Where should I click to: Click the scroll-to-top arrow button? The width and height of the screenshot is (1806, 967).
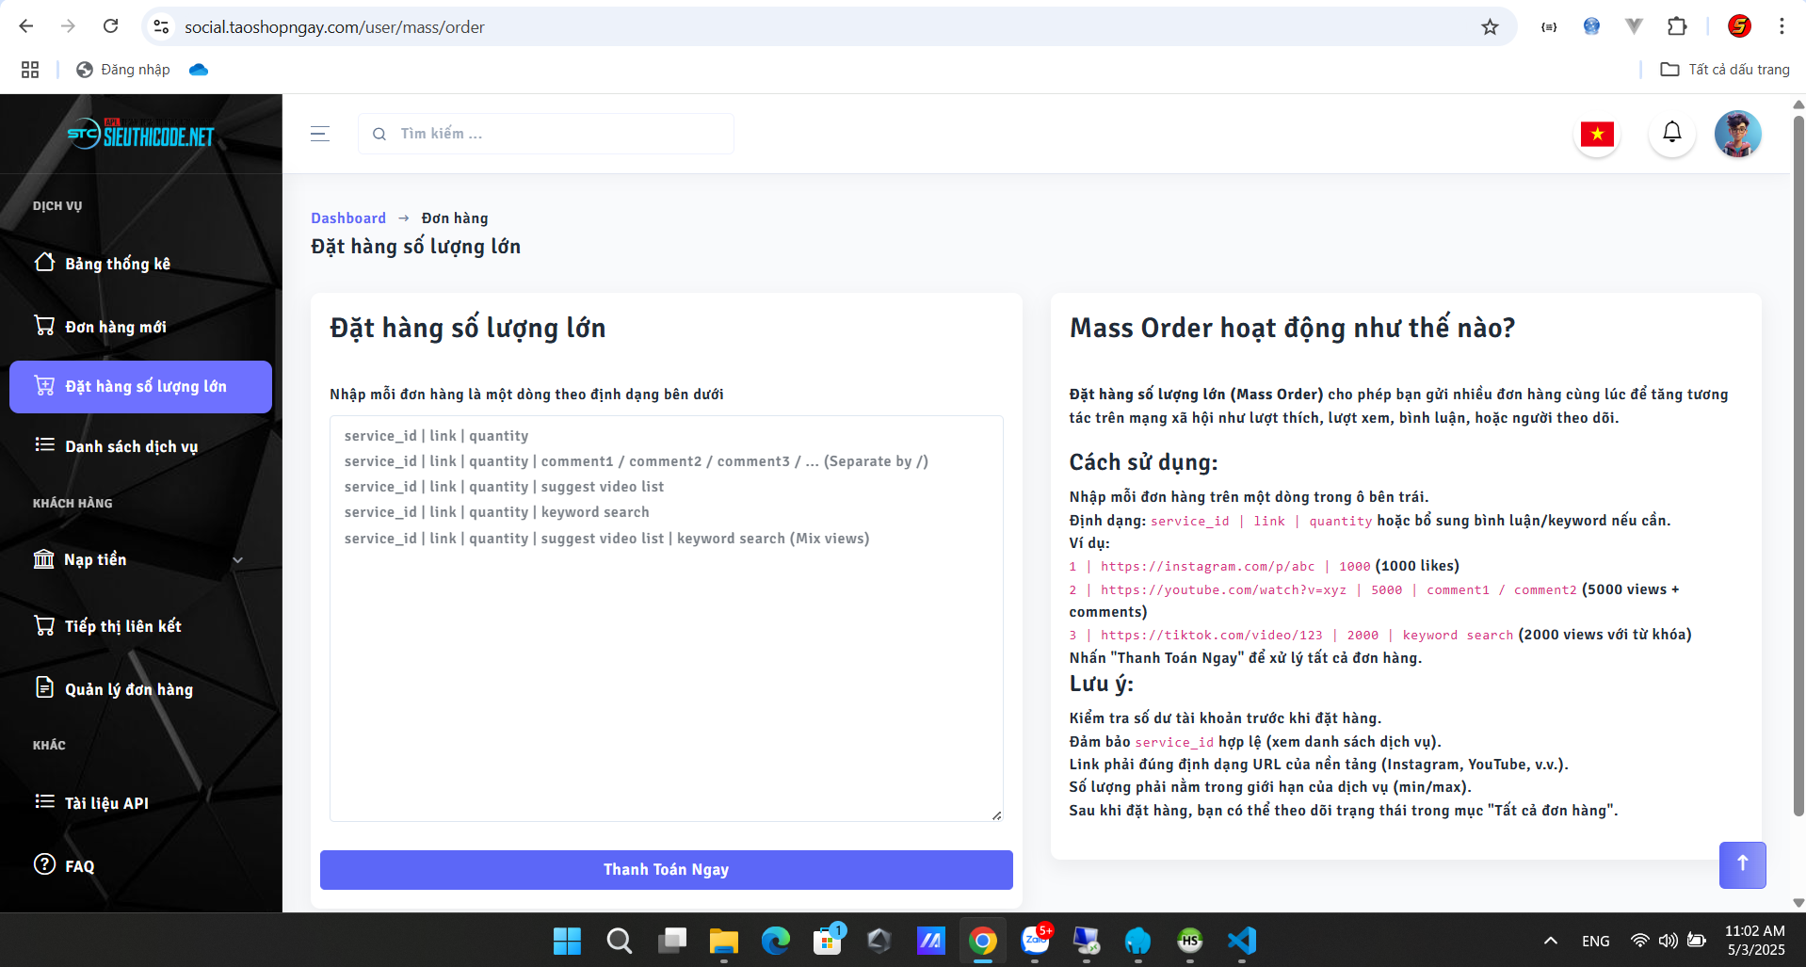pos(1742,864)
